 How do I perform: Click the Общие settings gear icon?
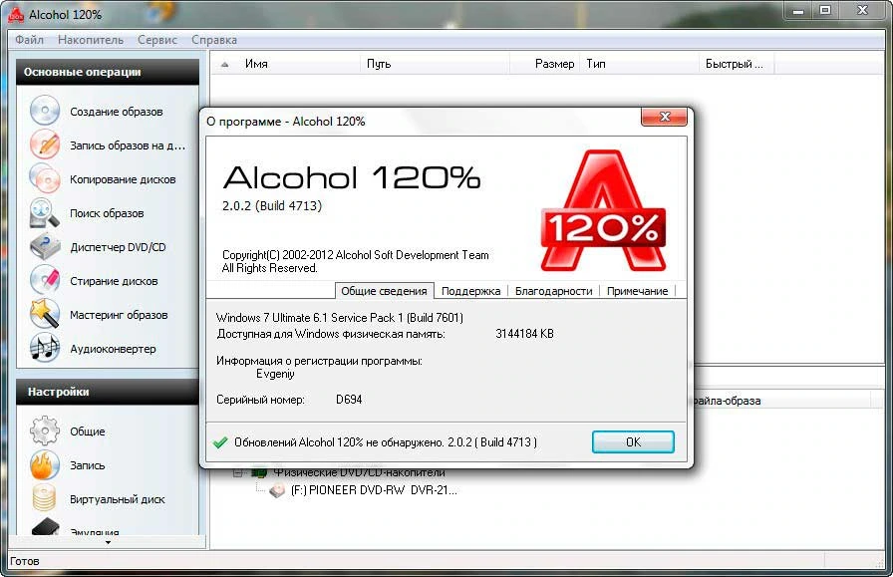pyautogui.click(x=45, y=431)
